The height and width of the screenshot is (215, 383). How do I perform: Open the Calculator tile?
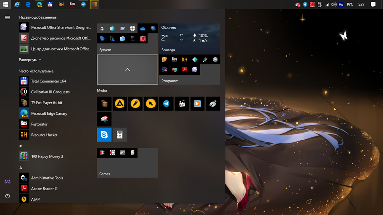click(119, 135)
